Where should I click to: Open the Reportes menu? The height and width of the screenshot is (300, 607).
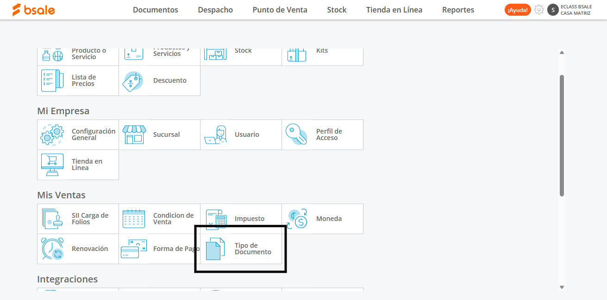(458, 10)
